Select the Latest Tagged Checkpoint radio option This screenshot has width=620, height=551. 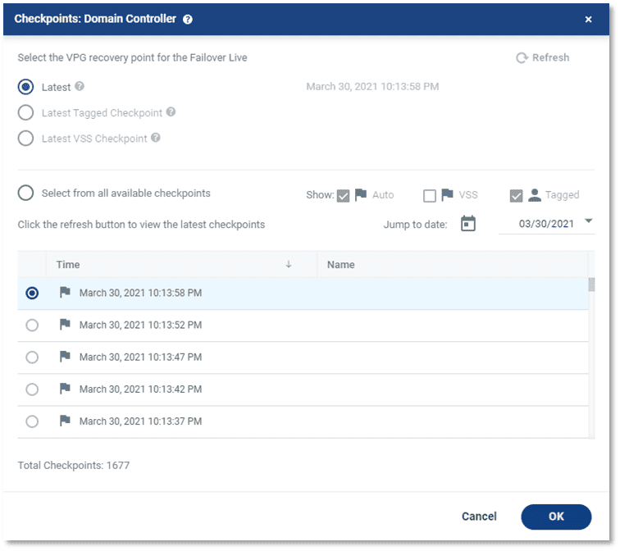26,113
